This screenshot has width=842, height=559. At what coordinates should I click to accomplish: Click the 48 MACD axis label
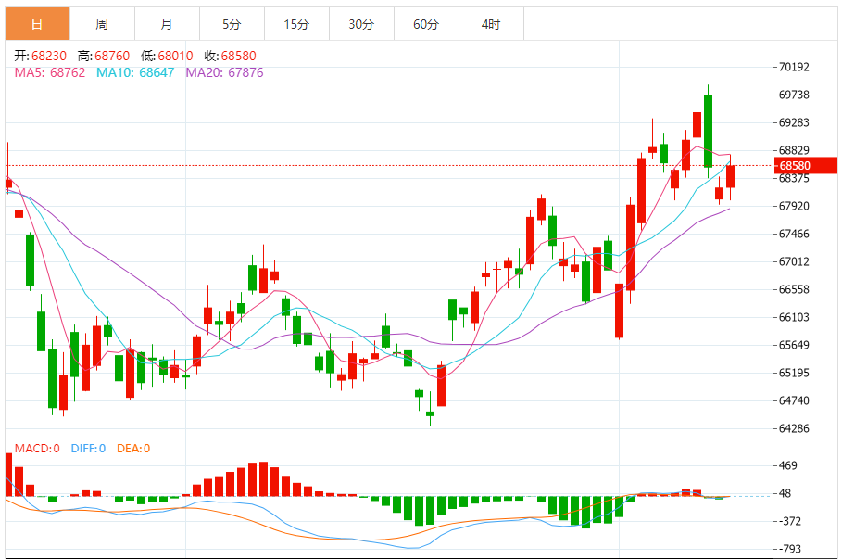point(785,493)
